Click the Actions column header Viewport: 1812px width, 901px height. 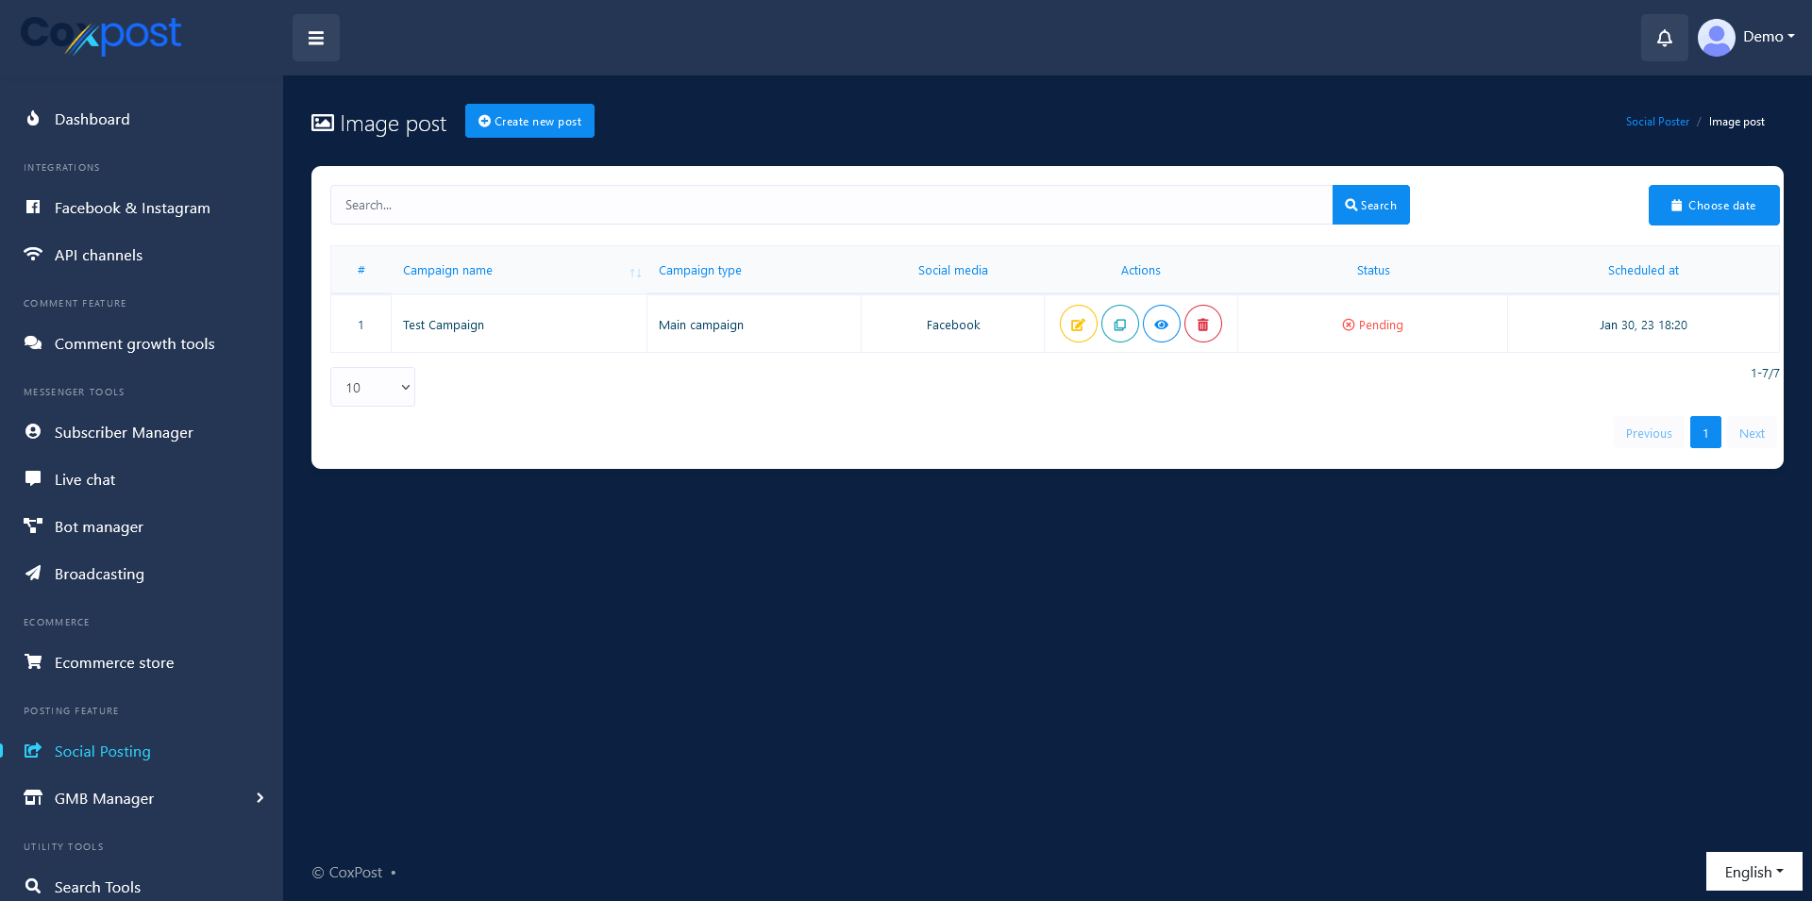click(1141, 271)
